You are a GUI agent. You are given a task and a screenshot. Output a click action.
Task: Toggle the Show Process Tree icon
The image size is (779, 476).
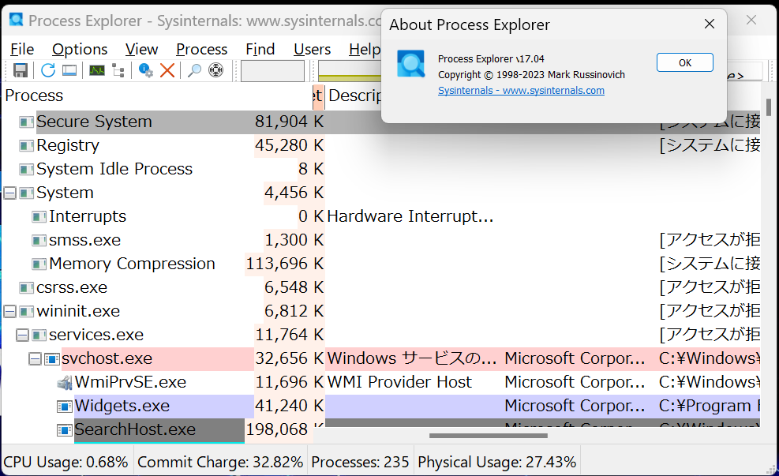pyautogui.click(x=118, y=70)
